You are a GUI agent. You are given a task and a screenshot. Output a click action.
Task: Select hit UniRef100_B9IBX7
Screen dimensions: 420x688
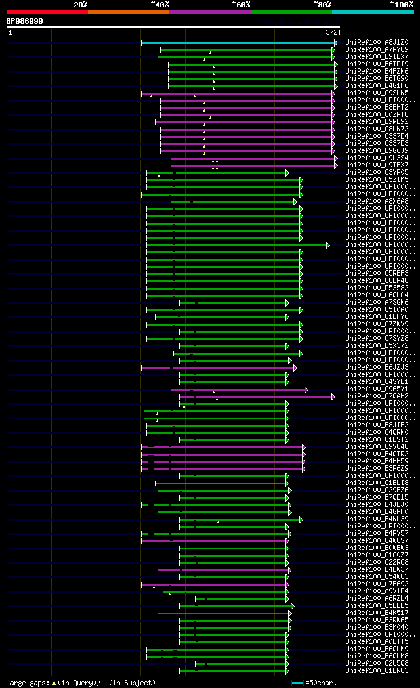(x=377, y=57)
